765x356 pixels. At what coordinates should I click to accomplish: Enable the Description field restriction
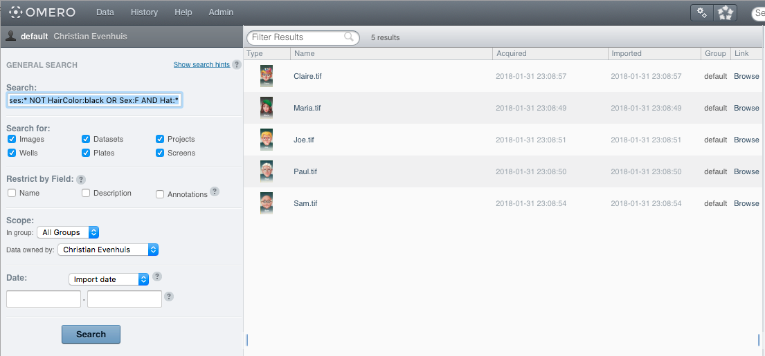pos(86,193)
